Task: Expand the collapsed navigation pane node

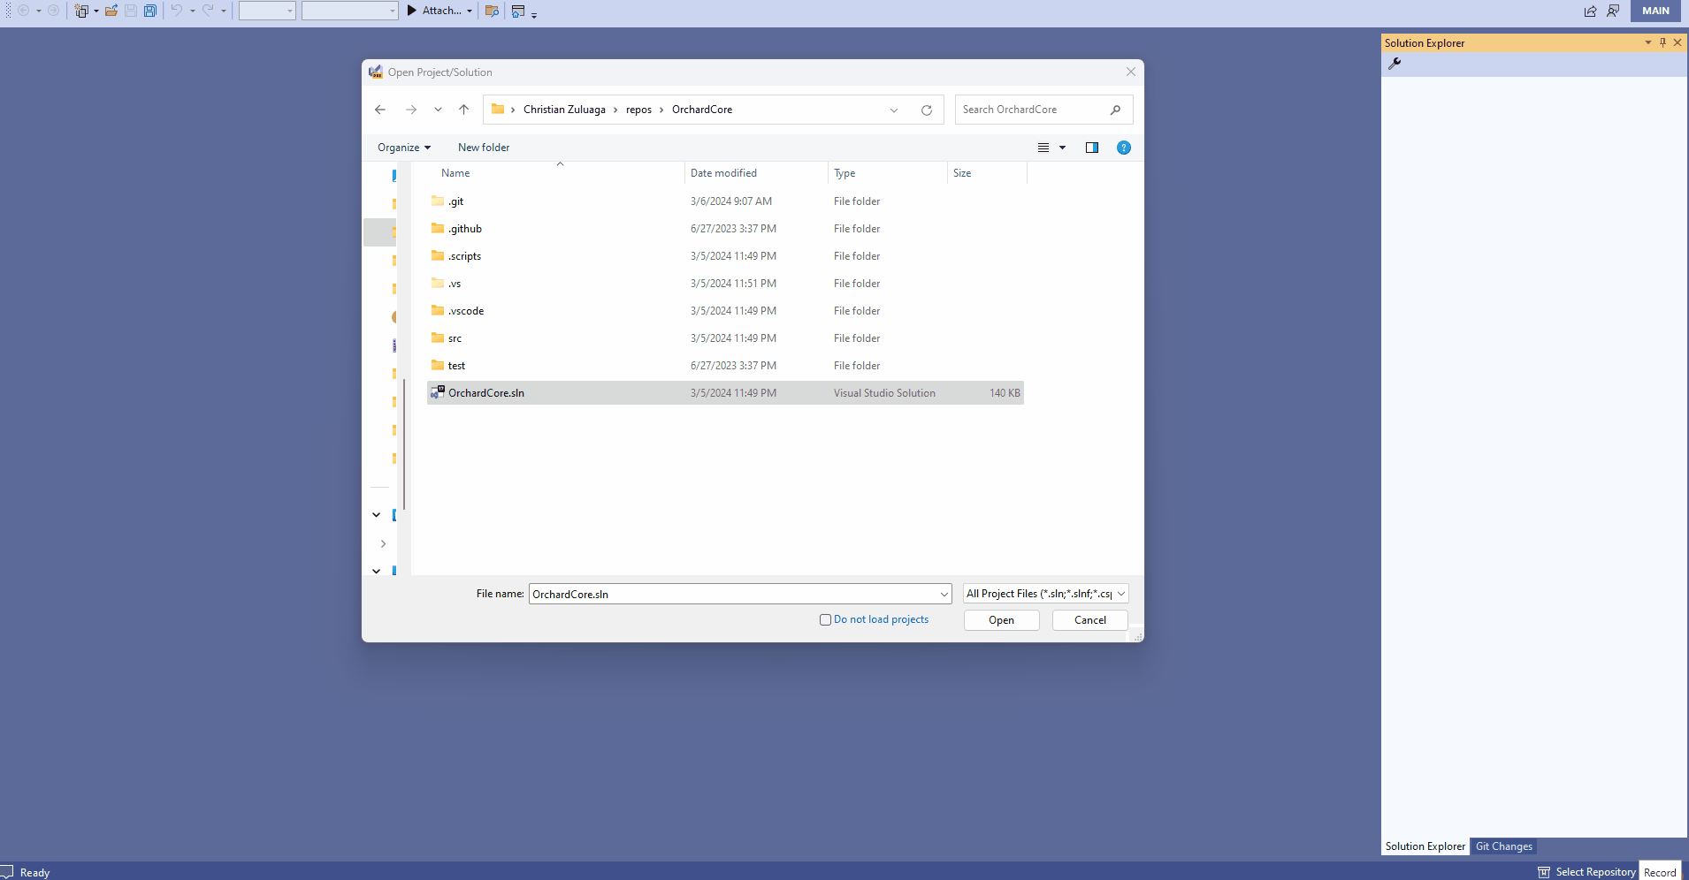Action: tap(383, 543)
